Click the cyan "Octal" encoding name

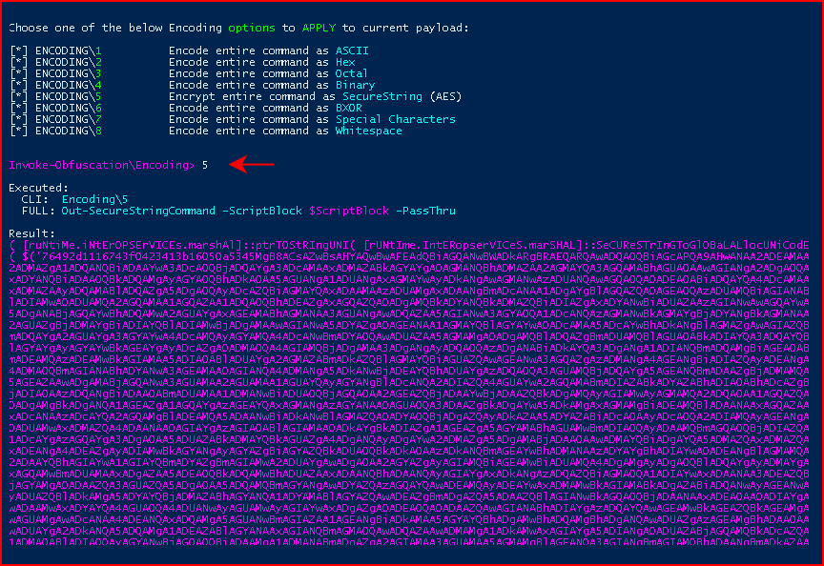352,74
